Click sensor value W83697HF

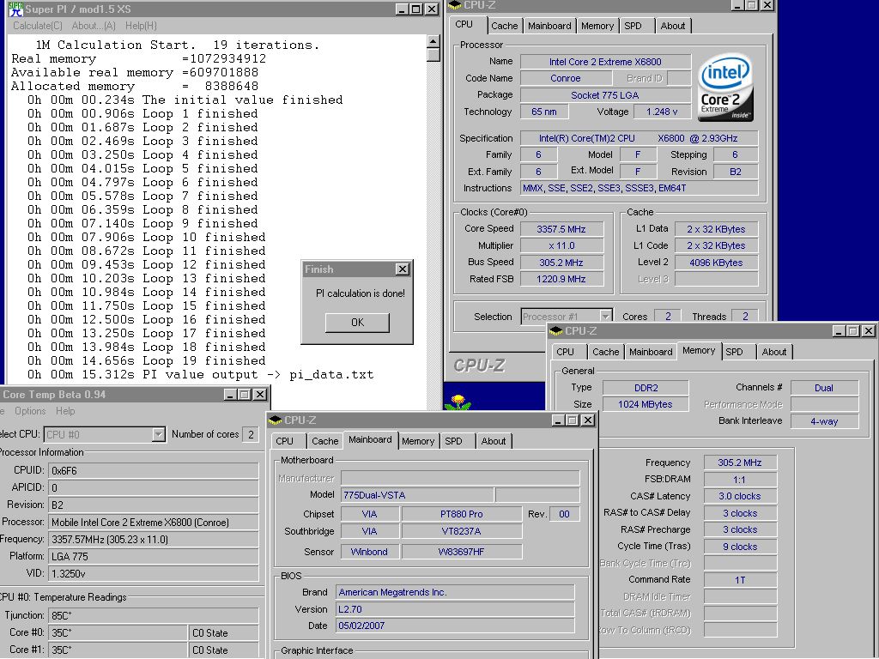click(461, 552)
